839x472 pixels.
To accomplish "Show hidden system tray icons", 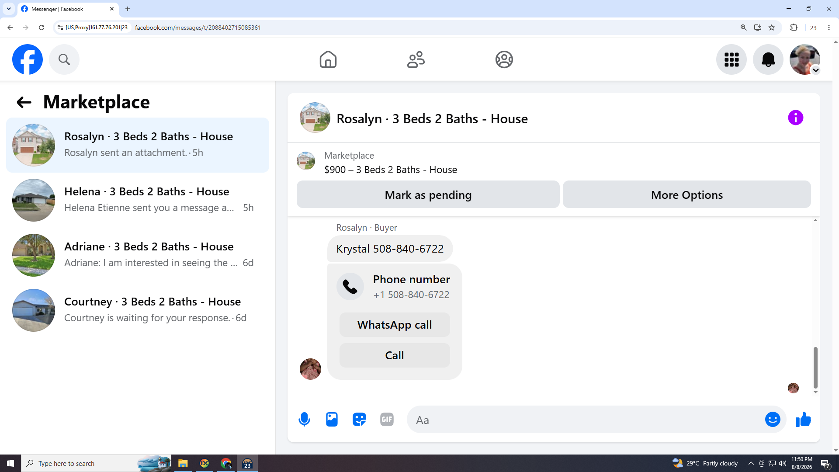I will tap(751, 463).
